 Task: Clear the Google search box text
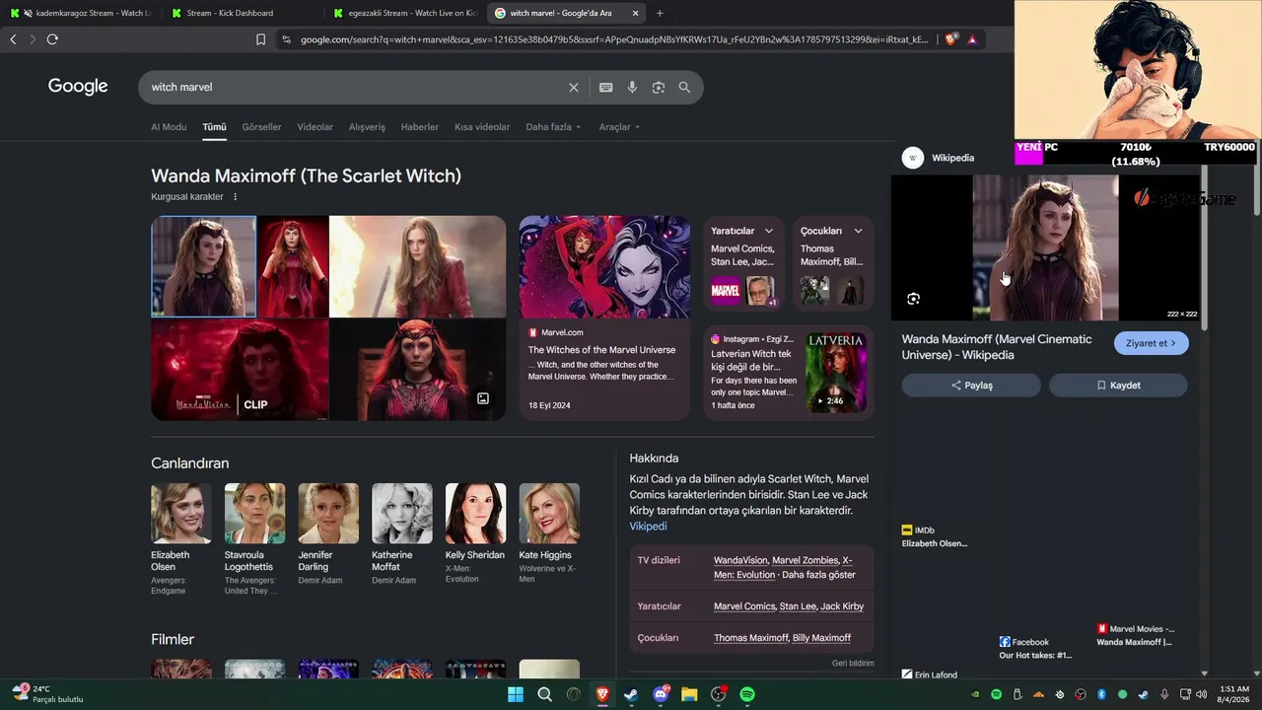(574, 87)
